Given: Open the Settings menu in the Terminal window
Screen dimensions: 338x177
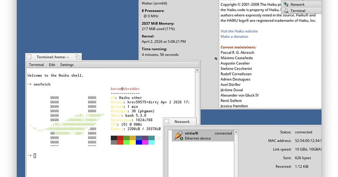Looking at the screenshot, I should tap(67, 65).
